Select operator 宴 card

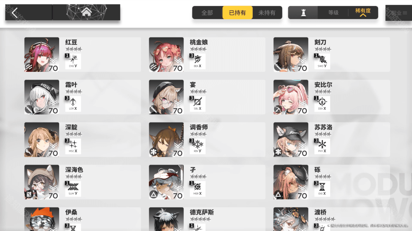207,97
